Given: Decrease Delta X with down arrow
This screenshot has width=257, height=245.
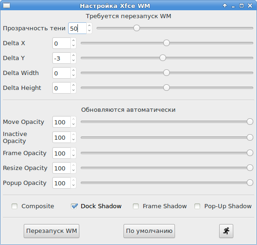Looking at the screenshot, I should [x=73, y=46].
